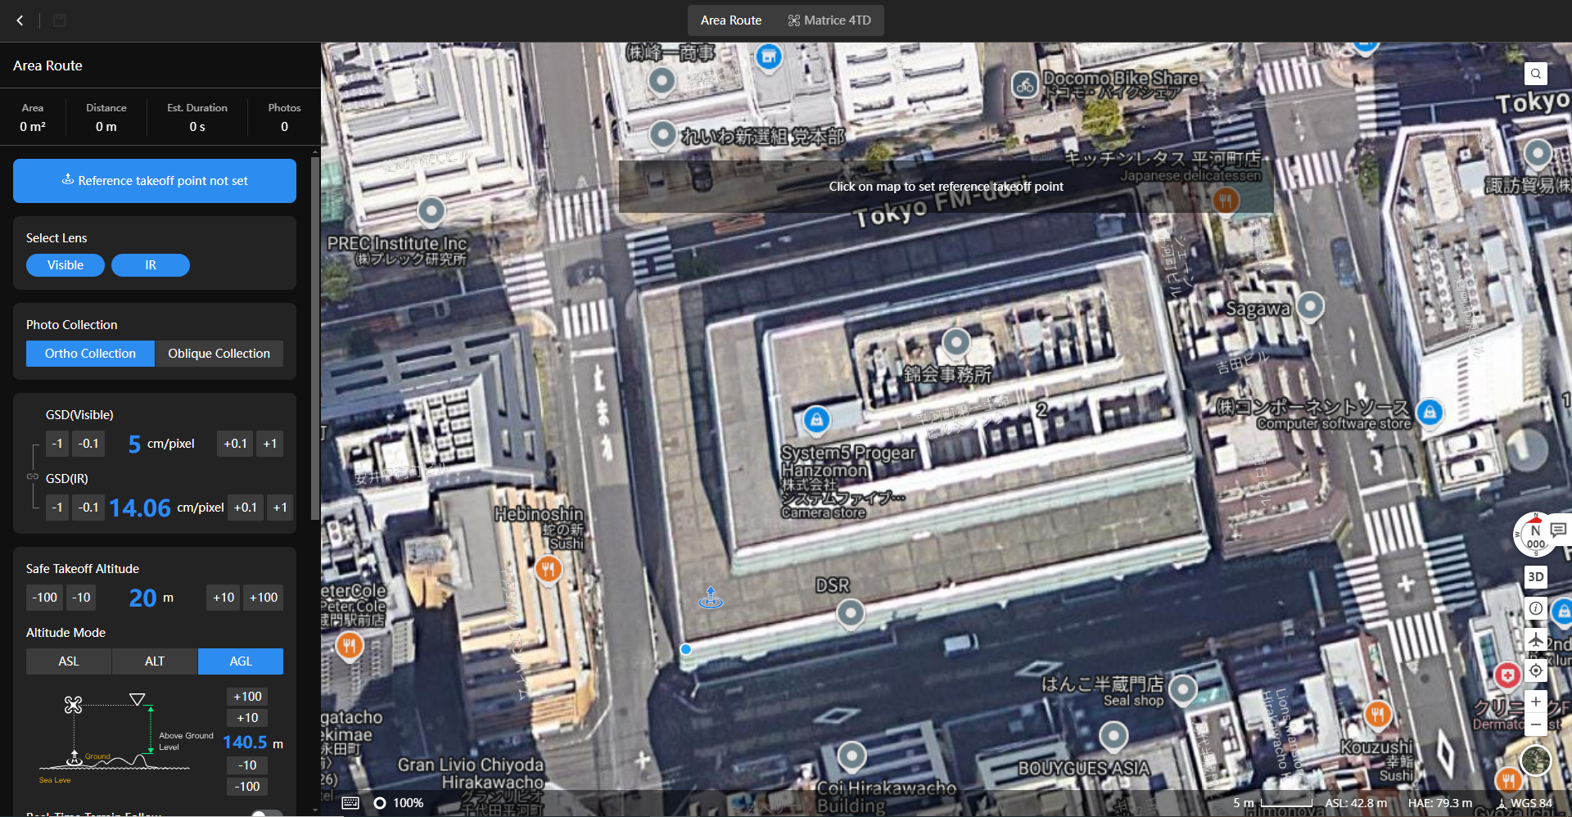Go back with the left arrow icon
The height and width of the screenshot is (817, 1572).
20,20
